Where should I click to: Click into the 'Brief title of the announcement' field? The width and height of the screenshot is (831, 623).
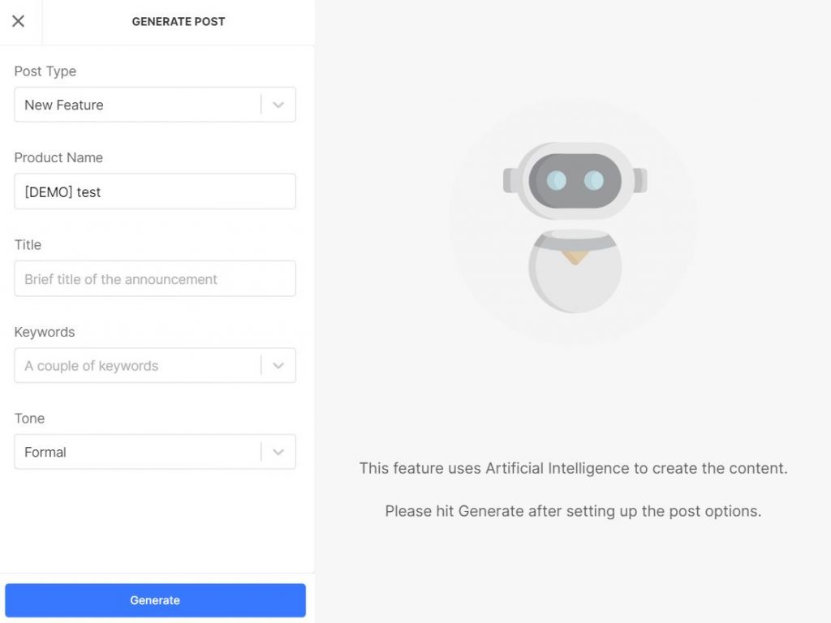155,279
